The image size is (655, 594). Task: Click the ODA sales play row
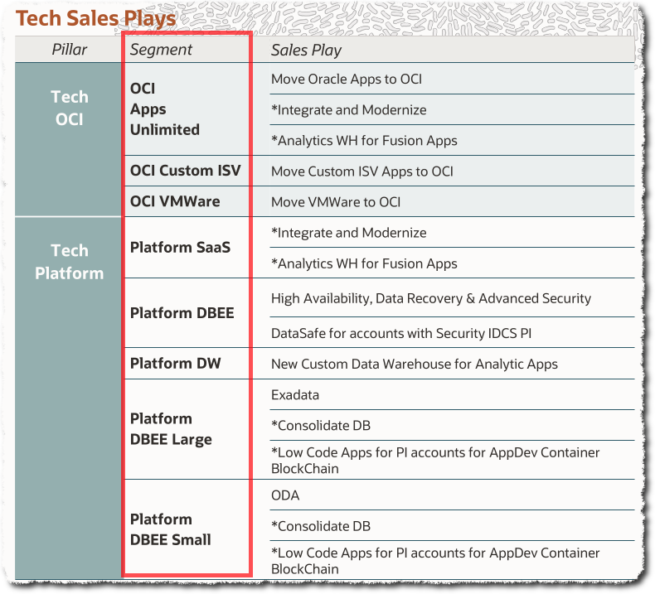[x=285, y=495]
